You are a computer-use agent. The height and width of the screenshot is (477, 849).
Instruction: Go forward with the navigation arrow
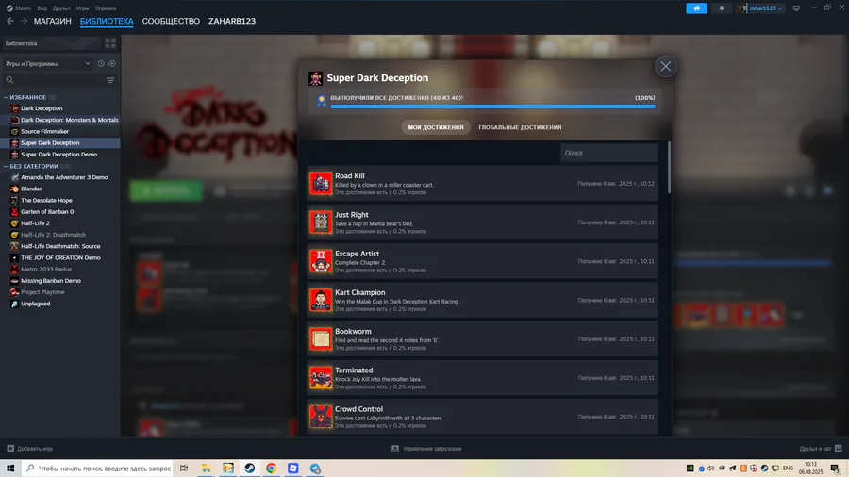[24, 21]
